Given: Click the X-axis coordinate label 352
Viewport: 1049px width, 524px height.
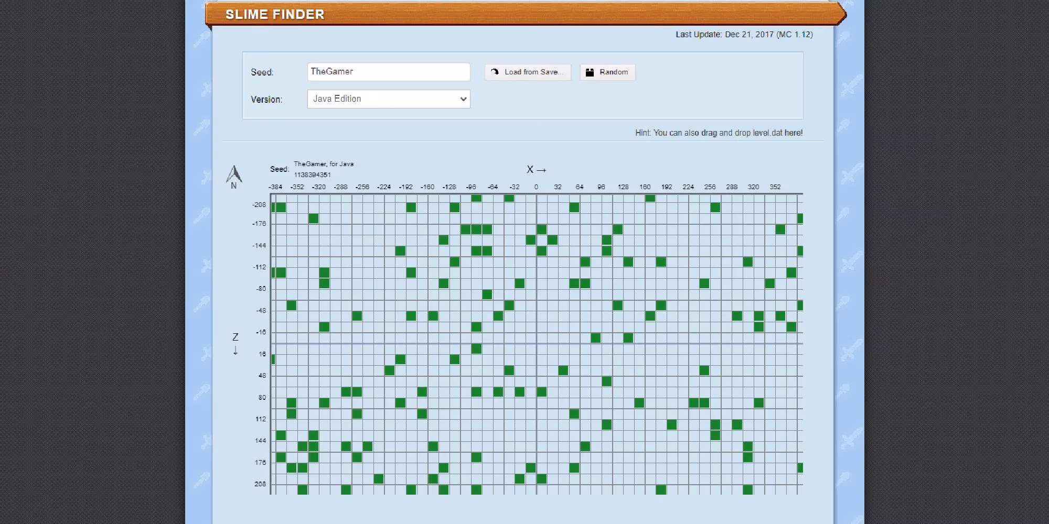Looking at the screenshot, I should (775, 187).
